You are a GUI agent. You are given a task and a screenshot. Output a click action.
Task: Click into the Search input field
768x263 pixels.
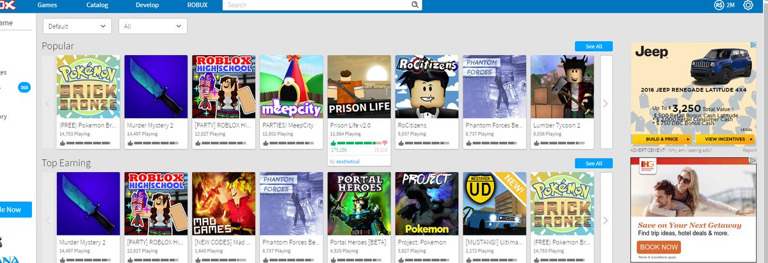[317, 4]
